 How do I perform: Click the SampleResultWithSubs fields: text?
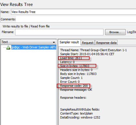coord(80,109)
